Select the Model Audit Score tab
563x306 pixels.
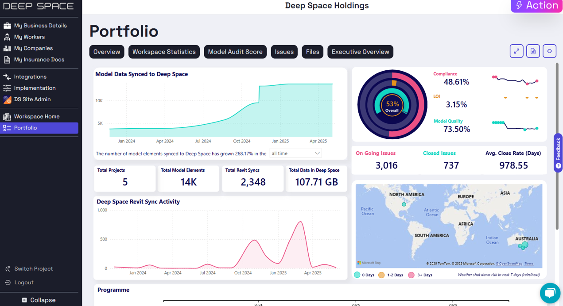(235, 52)
